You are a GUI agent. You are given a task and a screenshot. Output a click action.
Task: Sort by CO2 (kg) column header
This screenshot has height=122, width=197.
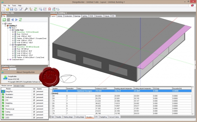tap(162, 88)
